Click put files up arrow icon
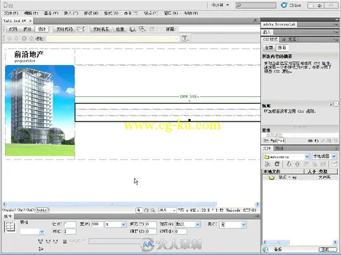341x255 pixels. coord(297,164)
